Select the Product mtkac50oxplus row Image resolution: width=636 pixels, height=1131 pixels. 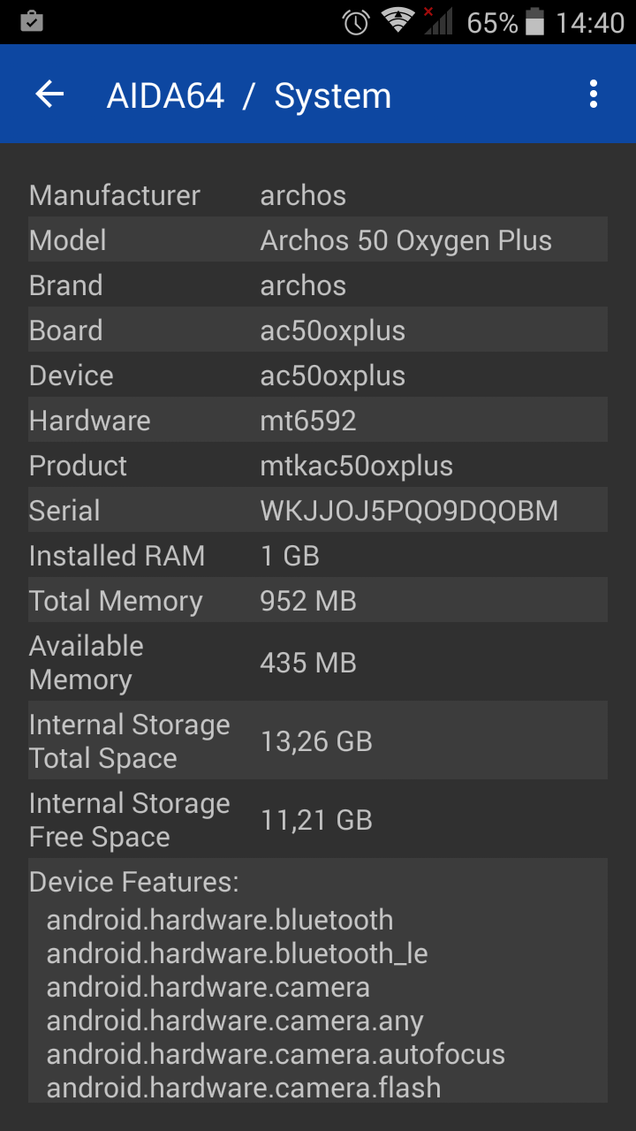click(318, 466)
